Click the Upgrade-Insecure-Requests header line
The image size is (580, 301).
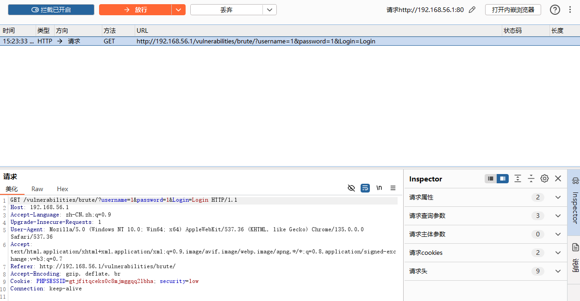click(56, 222)
